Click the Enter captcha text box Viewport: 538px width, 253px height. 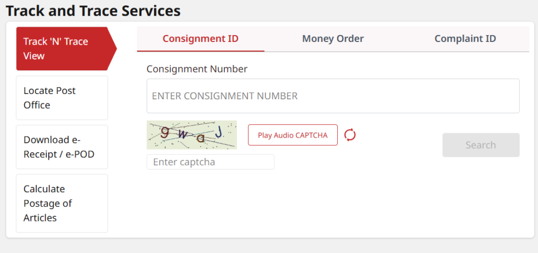[x=210, y=162]
